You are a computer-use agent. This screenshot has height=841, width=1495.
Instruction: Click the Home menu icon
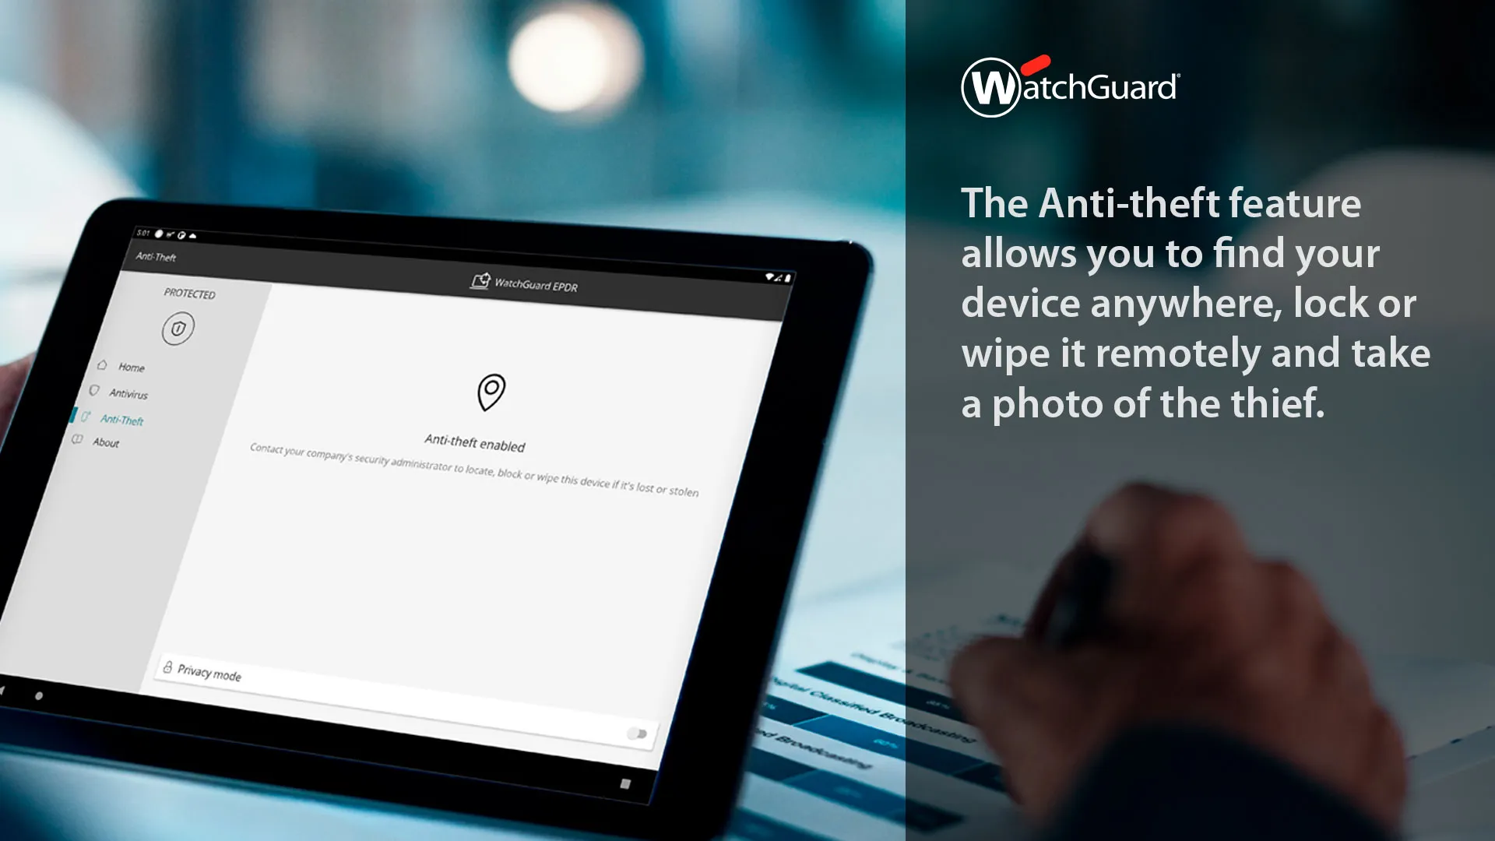[x=103, y=365]
